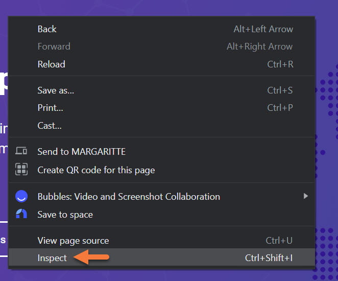Choose the Cast... menu item

[x=50, y=125]
